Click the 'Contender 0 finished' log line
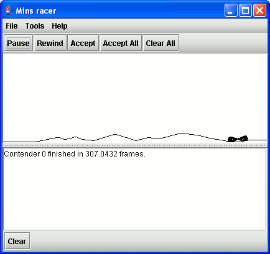270x254 pixels. (x=75, y=154)
